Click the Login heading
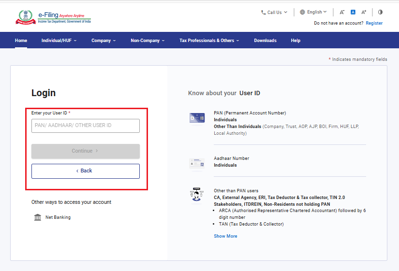The image size is (399, 271). click(44, 93)
